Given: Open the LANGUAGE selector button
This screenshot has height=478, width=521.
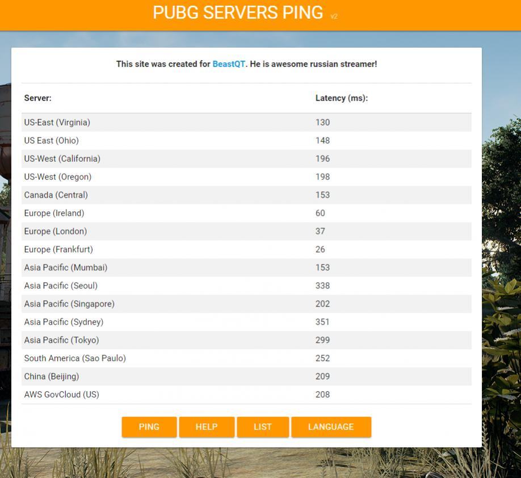Looking at the screenshot, I should click(331, 427).
